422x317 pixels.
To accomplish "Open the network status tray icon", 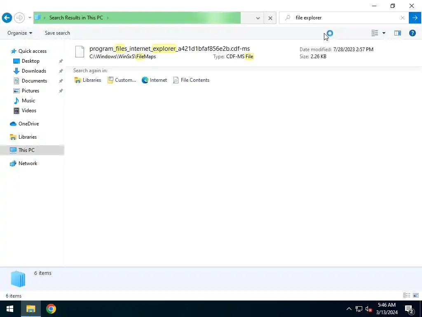I will pos(359,309).
